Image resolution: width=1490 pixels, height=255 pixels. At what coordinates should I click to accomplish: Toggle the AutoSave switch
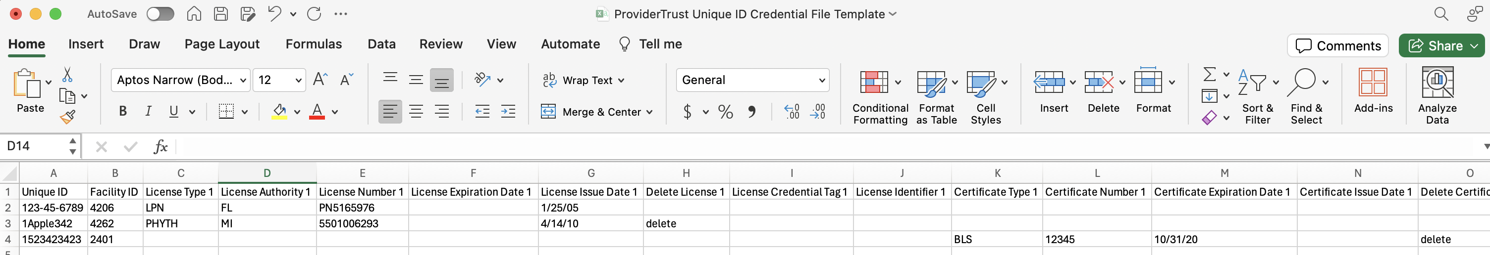click(160, 14)
